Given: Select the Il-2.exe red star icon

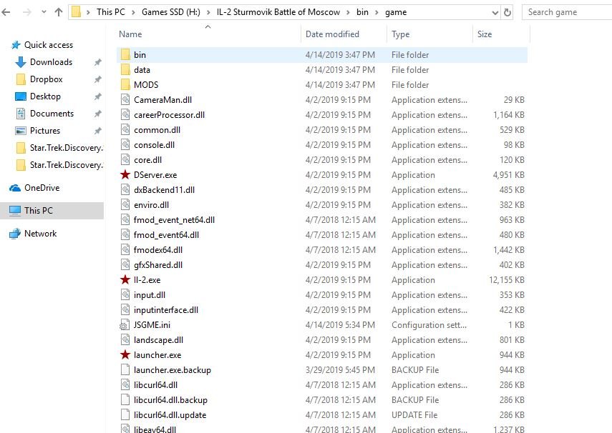Looking at the screenshot, I should 125,279.
